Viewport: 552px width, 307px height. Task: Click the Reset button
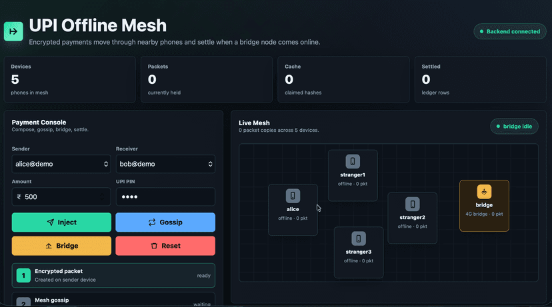(x=165, y=246)
